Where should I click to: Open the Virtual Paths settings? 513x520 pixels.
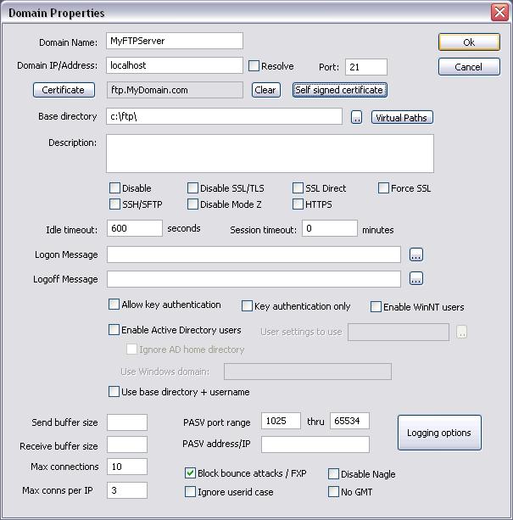(401, 118)
